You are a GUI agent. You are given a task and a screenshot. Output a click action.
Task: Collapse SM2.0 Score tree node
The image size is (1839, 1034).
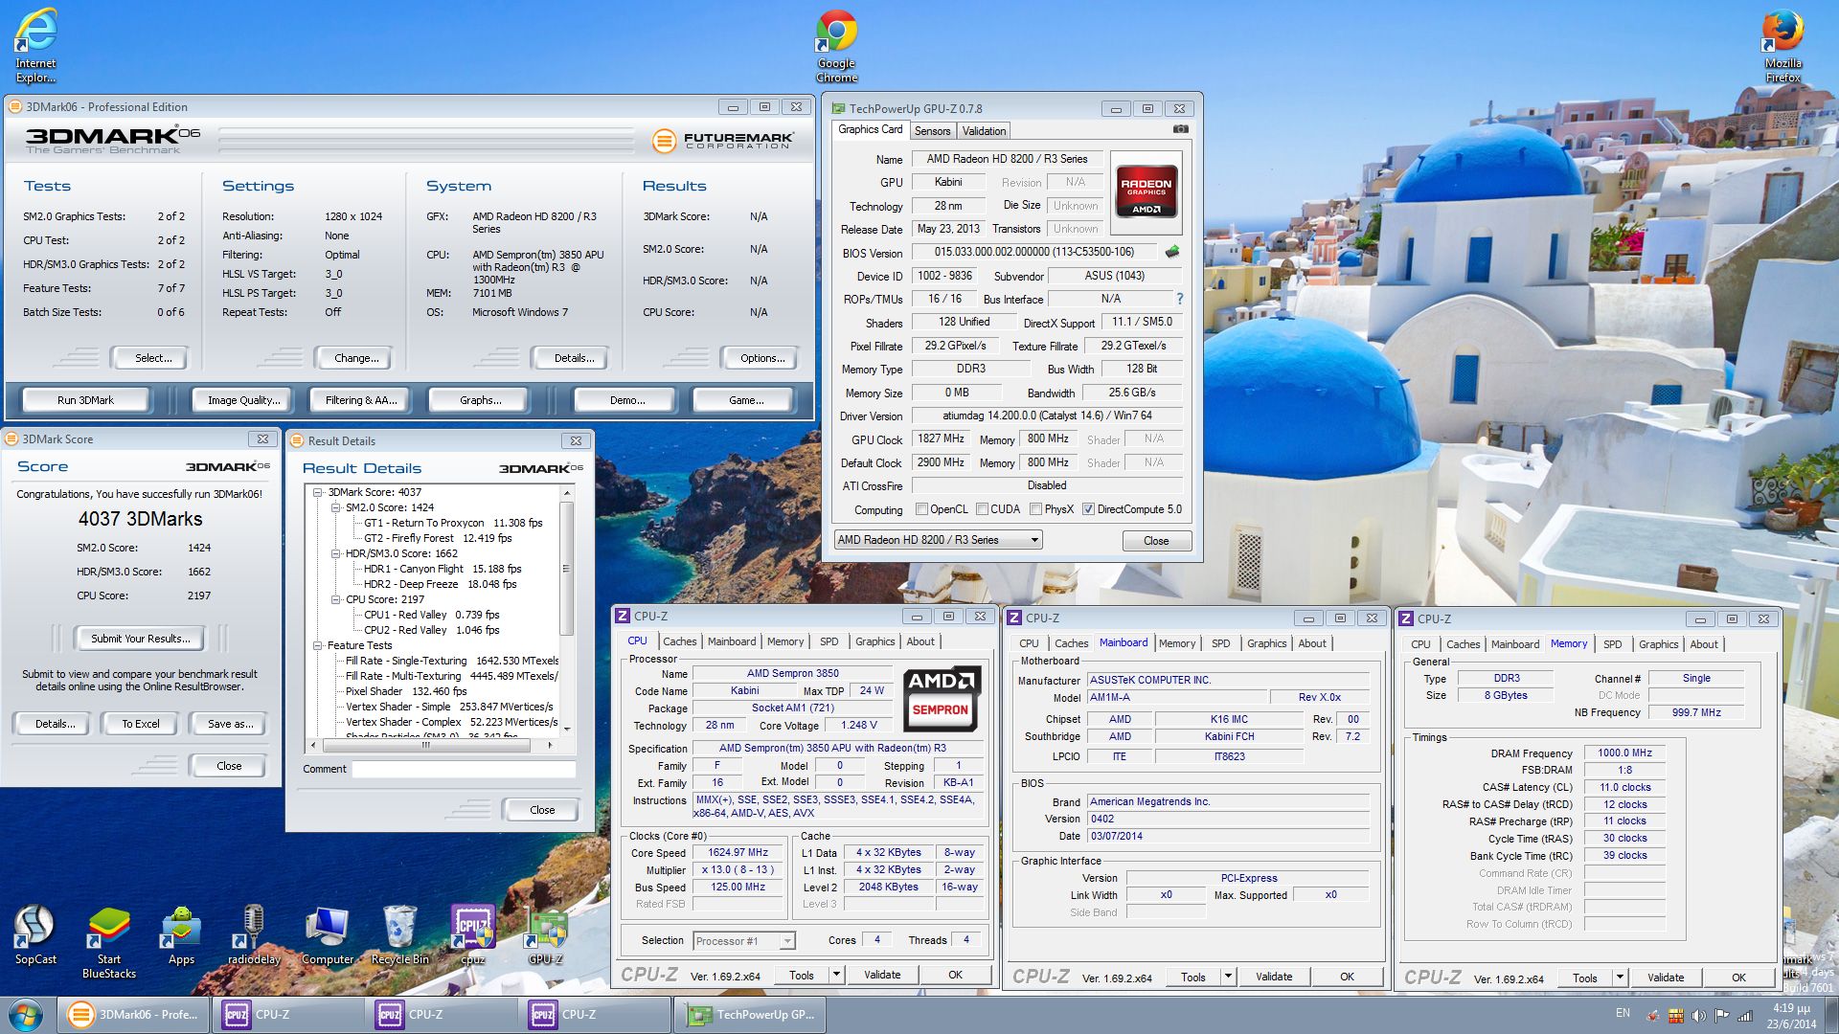coord(336,508)
